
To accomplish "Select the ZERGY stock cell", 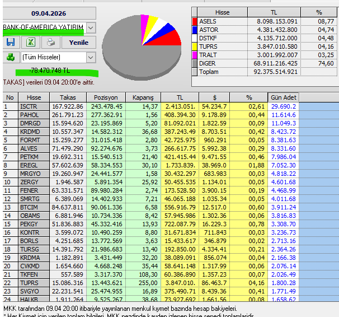I will point(34,182).
